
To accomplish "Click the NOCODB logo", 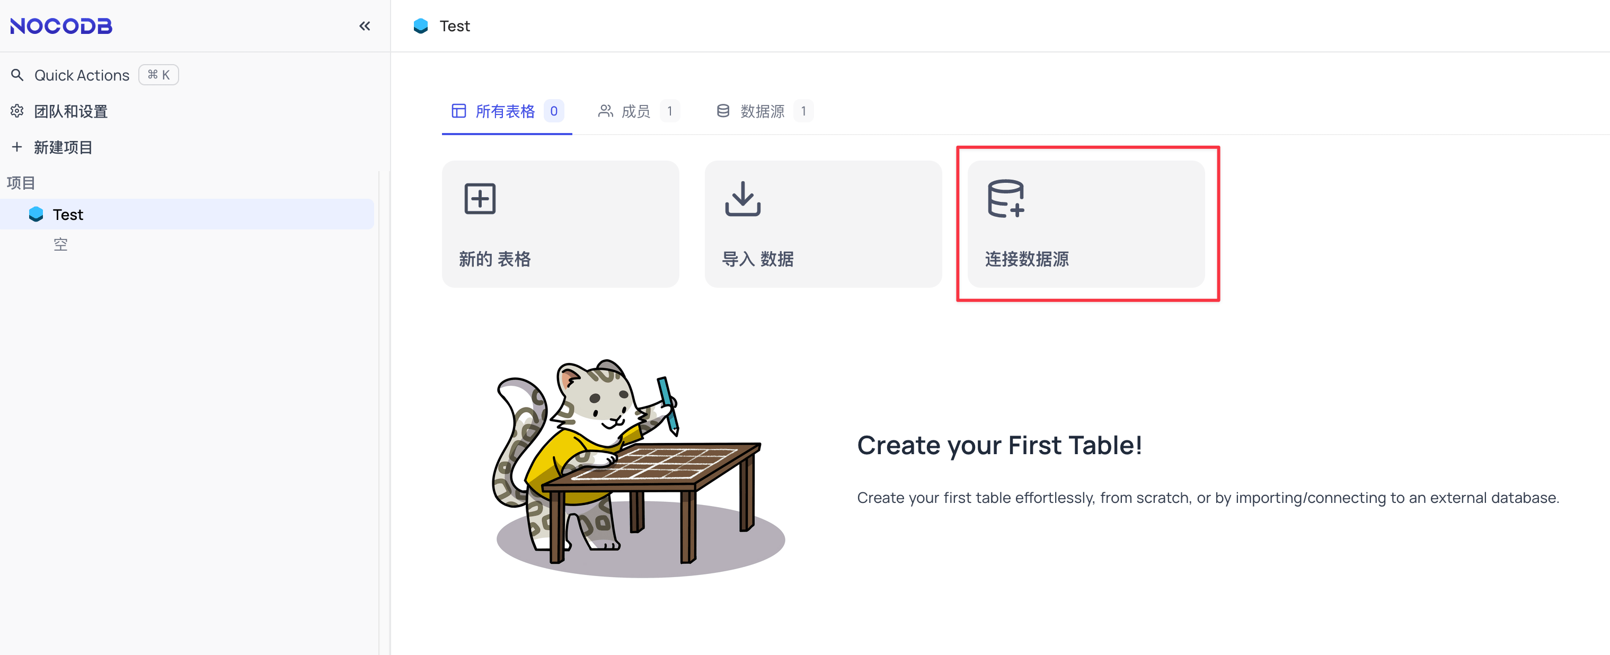I will tap(60, 25).
